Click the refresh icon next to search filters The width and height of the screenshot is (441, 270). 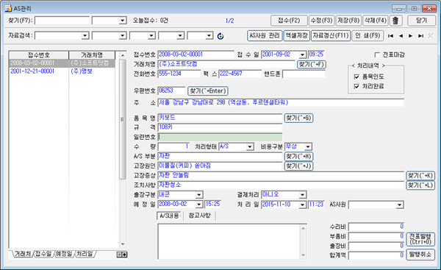220,36
